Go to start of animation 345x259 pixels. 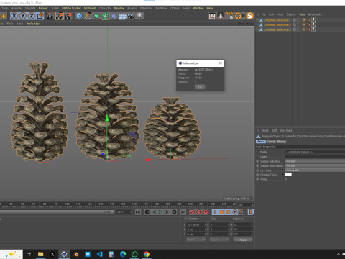pos(138,212)
